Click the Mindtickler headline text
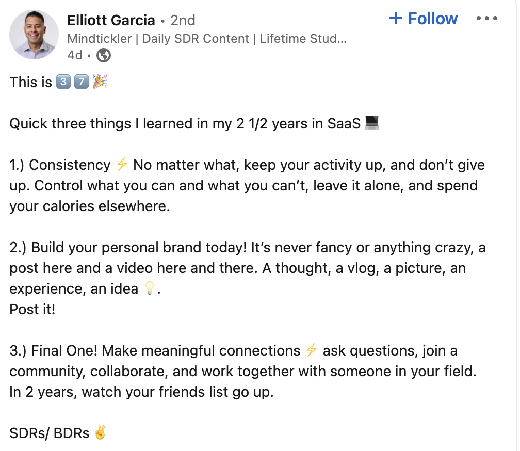Viewport: 520px width, 451px height. pos(206,38)
